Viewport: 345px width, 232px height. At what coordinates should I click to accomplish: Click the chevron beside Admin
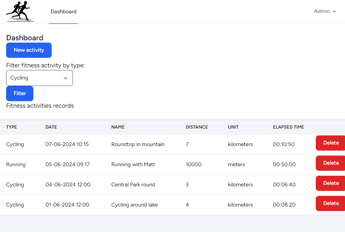pyautogui.click(x=334, y=11)
